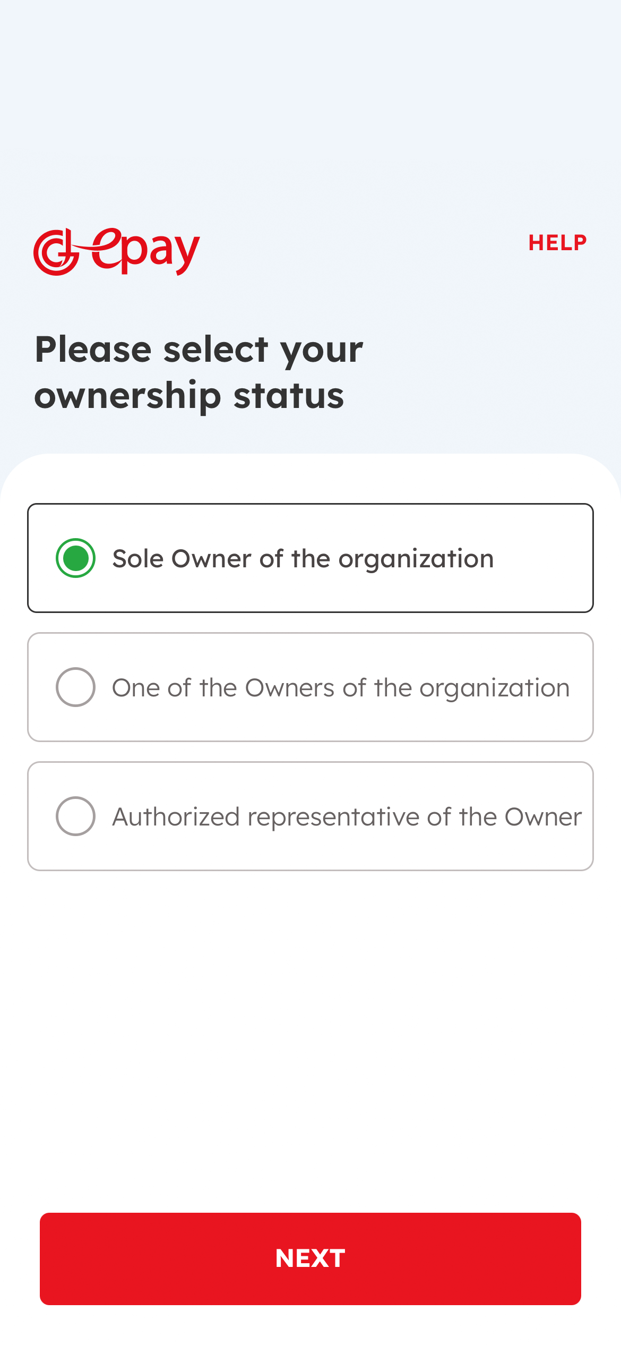621x1345 pixels.
Task: Tap 'One of the Owners of the organization' text
Action: pos(341,688)
